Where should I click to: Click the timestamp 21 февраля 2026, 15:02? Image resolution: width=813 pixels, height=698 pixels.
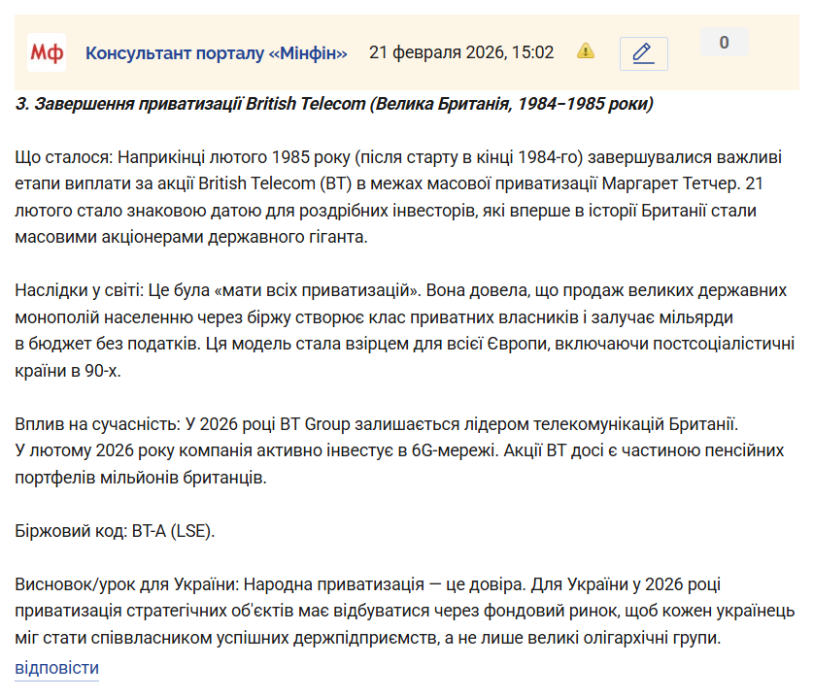pos(461,52)
